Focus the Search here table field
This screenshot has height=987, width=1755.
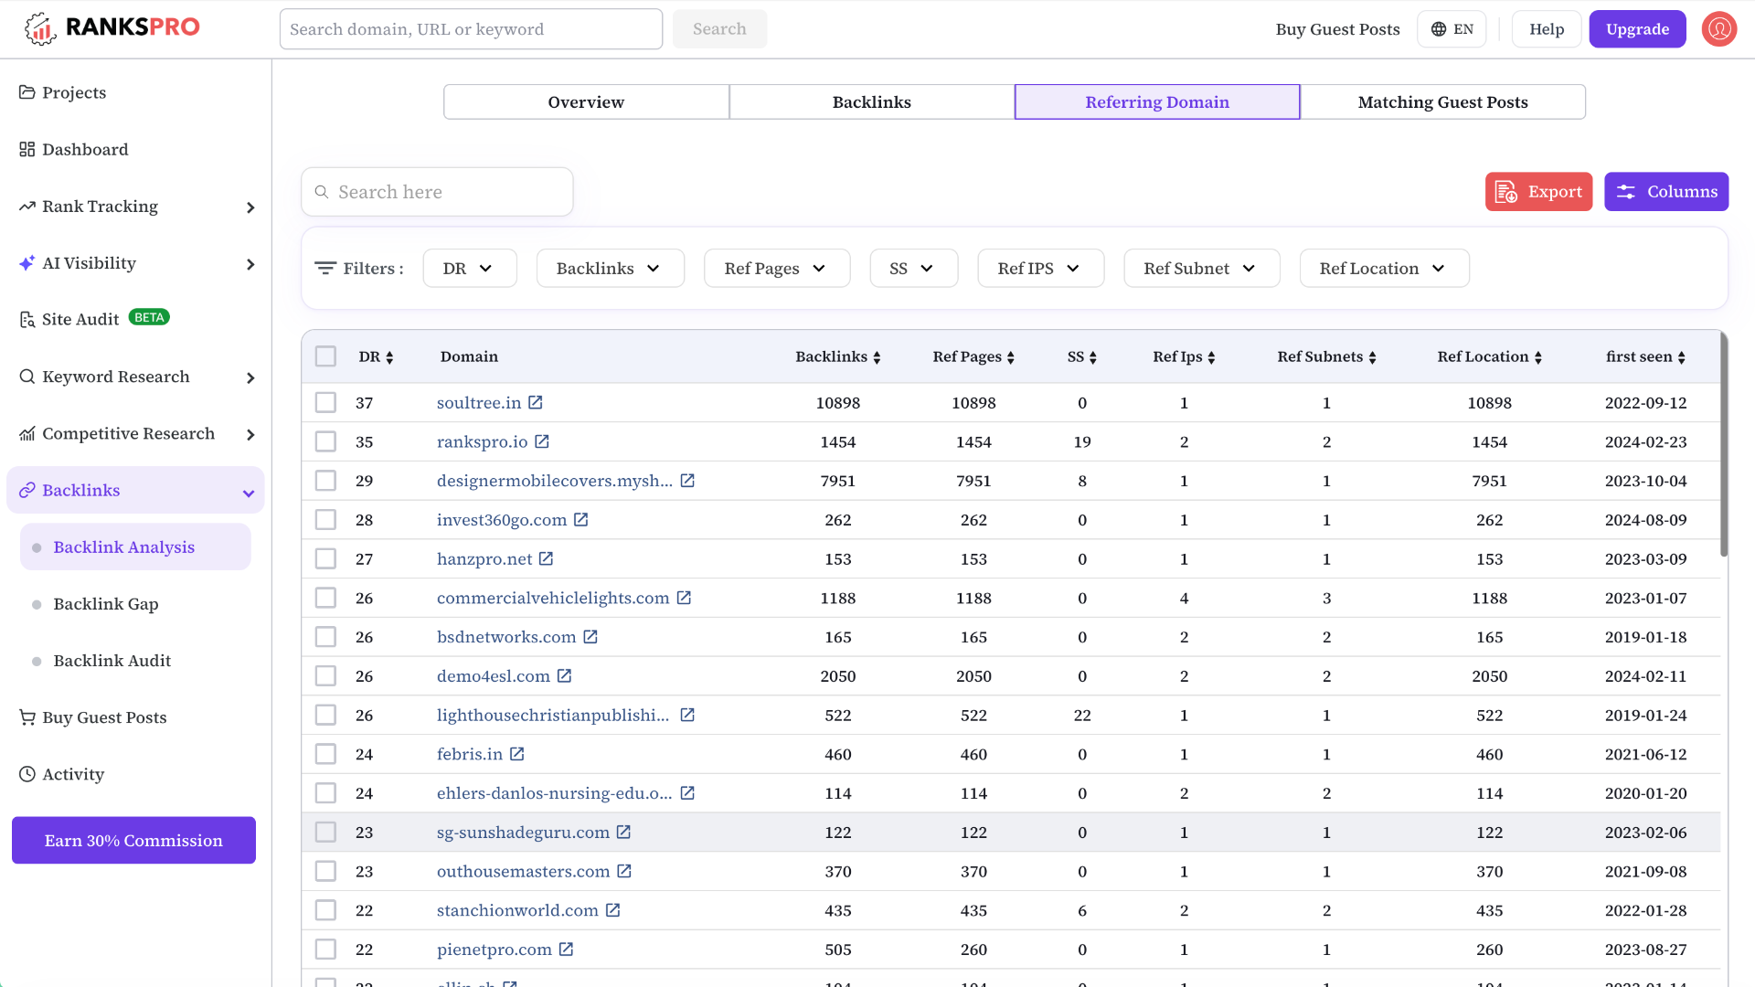(437, 192)
